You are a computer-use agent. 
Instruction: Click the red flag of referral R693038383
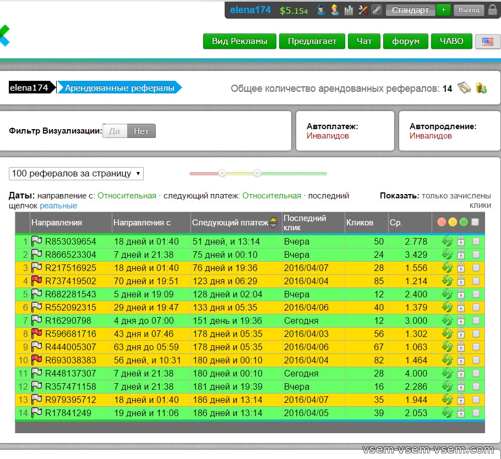pyautogui.click(x=37, y=360)
